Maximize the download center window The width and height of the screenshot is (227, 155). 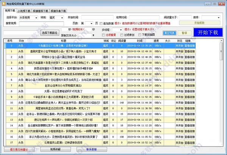[215, 4]
